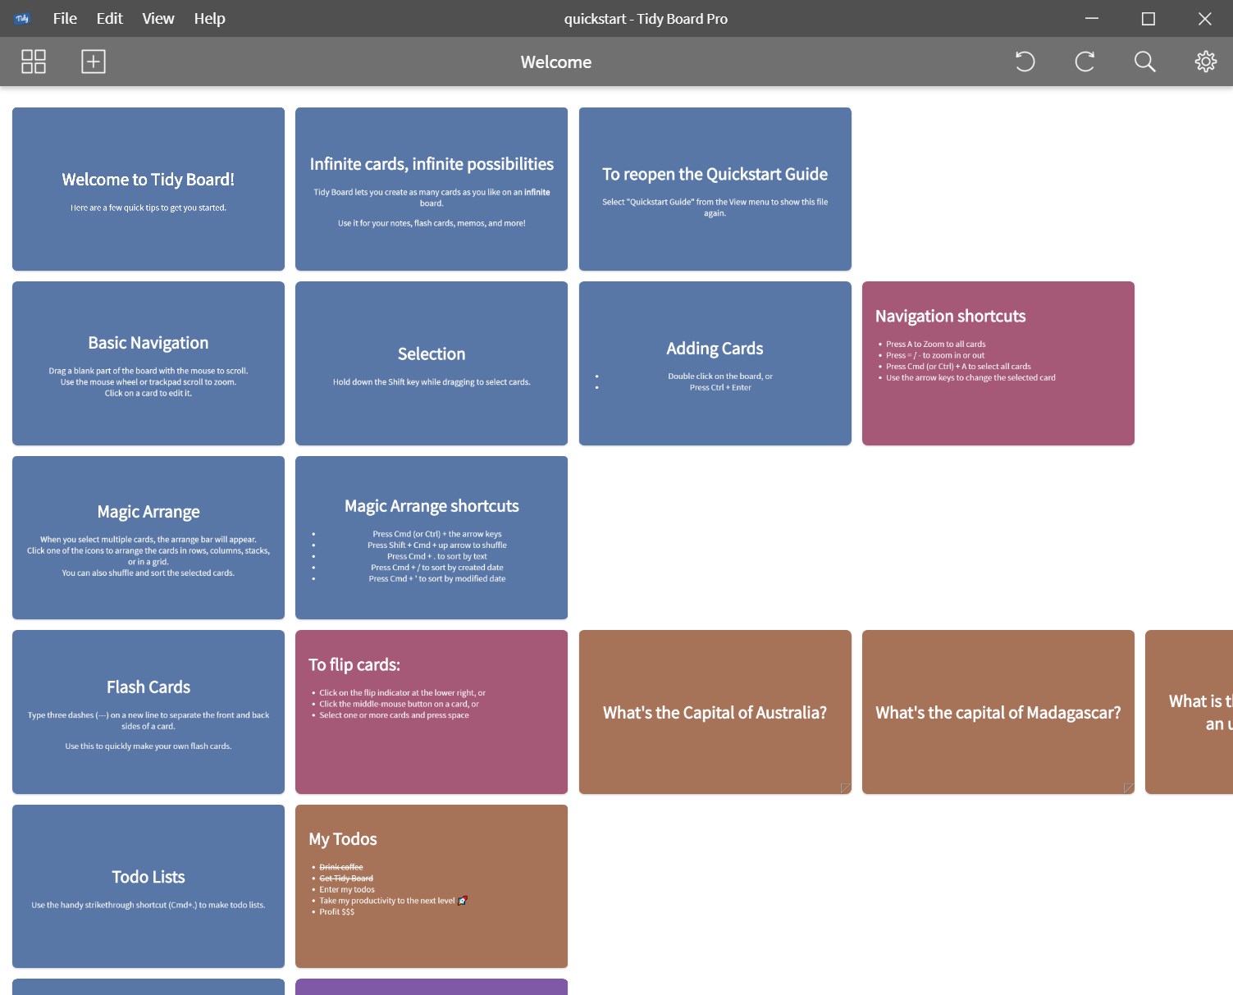Open the View menu

tap(158, 18)
